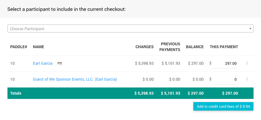Click the Totals label in the green row
Viewport: 261px width, 120px height.
coord(16,93)
